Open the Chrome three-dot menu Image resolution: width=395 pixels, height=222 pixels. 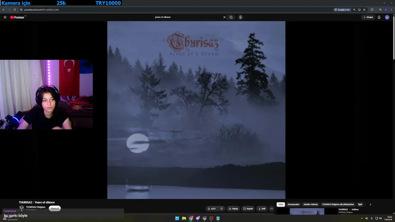(391, 10)
